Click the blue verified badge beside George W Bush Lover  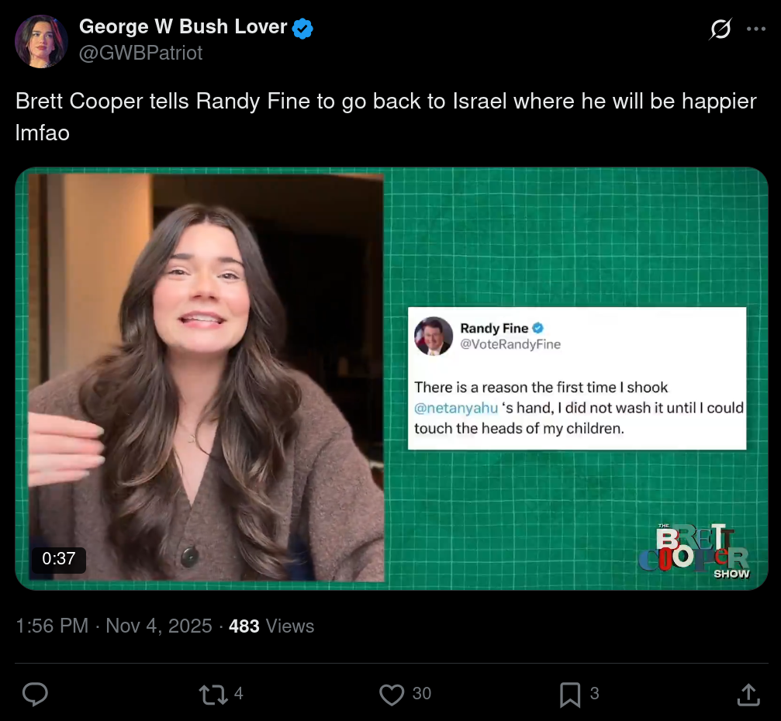(x=302, y=28)
